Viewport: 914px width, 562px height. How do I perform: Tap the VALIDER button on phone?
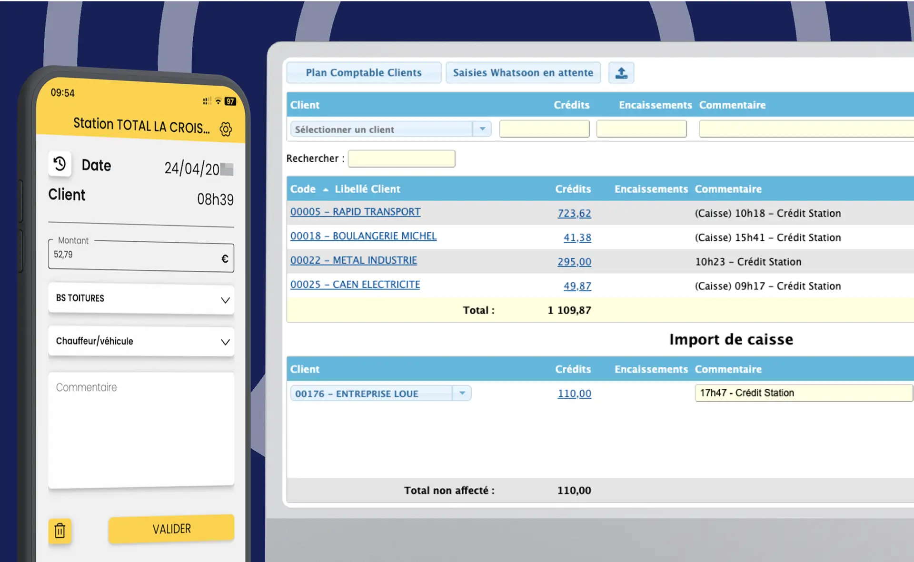tap(171, 529)
